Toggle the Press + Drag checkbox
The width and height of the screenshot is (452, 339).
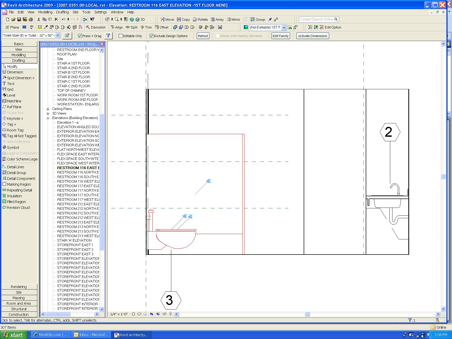pyautogui.click(x=80, y=36)
